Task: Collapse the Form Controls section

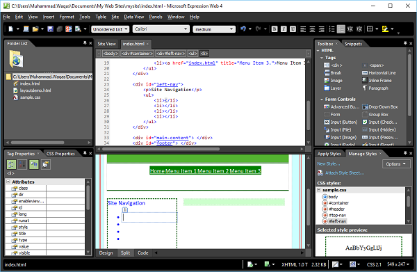Action: pyautogui.click(x=322, y=99)
